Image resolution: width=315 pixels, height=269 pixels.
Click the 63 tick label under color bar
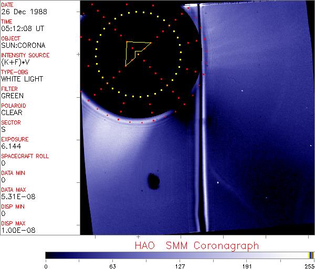coord(112,265)
